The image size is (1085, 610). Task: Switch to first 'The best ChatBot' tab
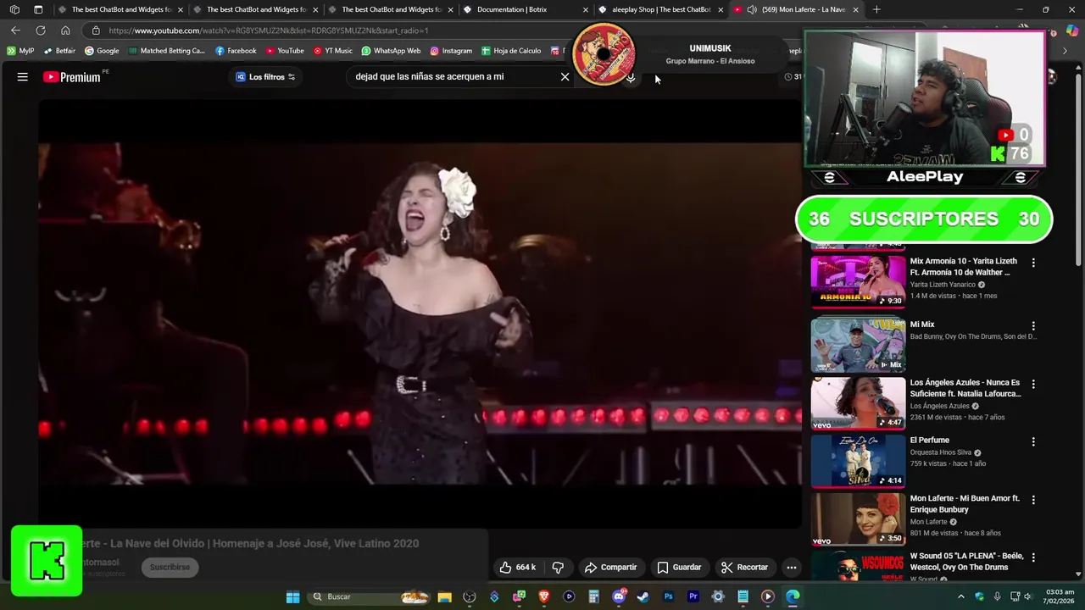tap(121, 9)
